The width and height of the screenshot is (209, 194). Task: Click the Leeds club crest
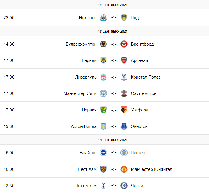click(x=124, y=18)
